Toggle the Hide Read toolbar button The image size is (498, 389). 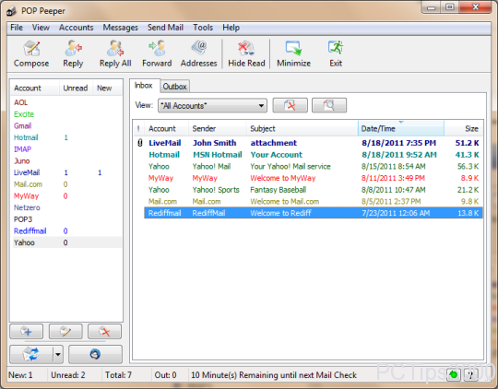pos(246,53)
